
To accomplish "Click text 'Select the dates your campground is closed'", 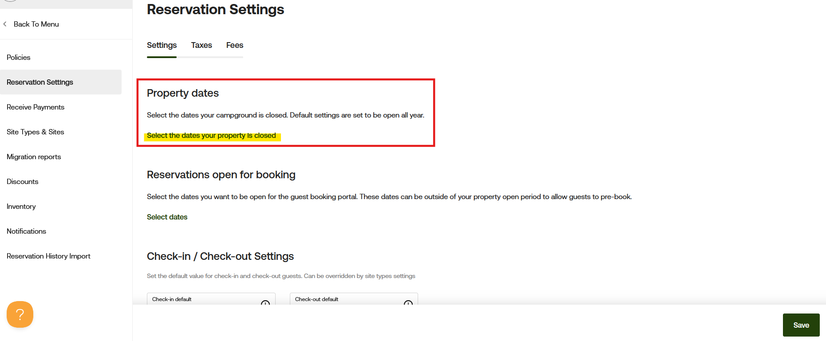I will tap(217, 115).
